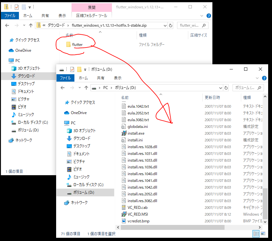Go up one level in the zip window
This screenshot has height=241, width=272.
point(31,25)
